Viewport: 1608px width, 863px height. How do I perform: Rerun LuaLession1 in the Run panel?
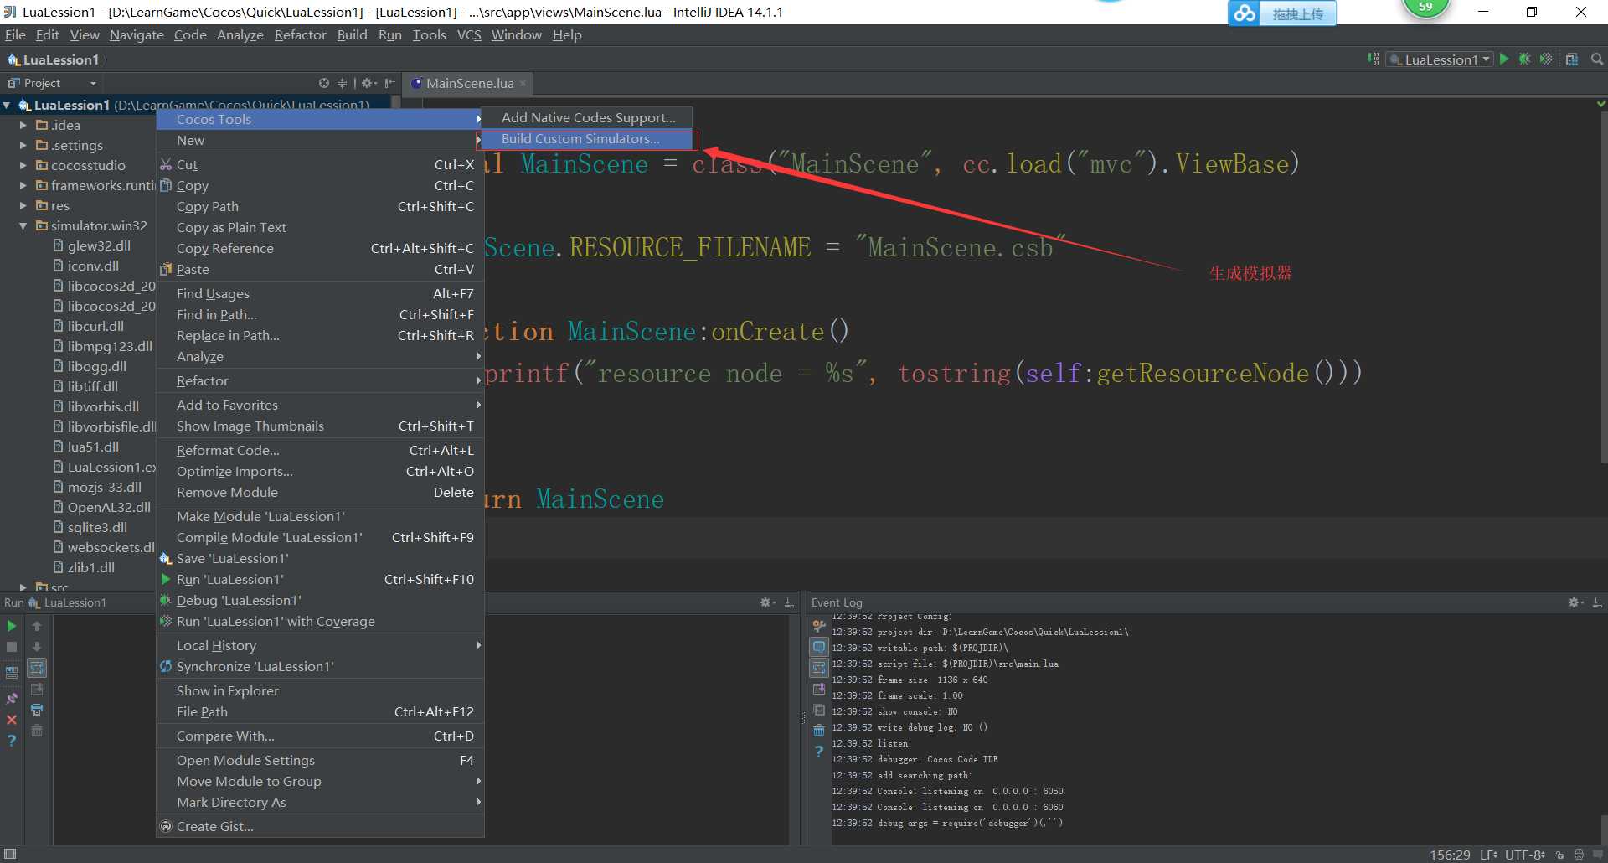[12, 626]
